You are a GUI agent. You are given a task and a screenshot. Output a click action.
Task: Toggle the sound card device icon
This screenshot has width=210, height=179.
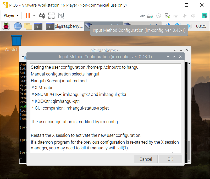[185, 16]
